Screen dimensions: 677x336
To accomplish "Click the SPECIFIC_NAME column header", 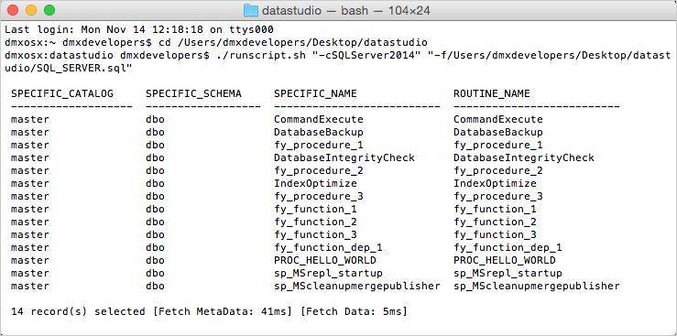I will pyautogui.click(x=315, y=93).
